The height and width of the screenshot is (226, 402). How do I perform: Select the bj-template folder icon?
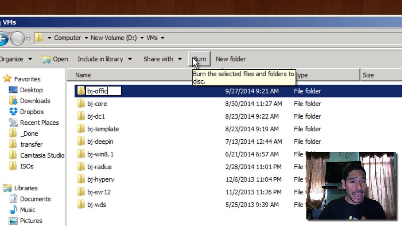pyautogui.click(x=81, y=129)
